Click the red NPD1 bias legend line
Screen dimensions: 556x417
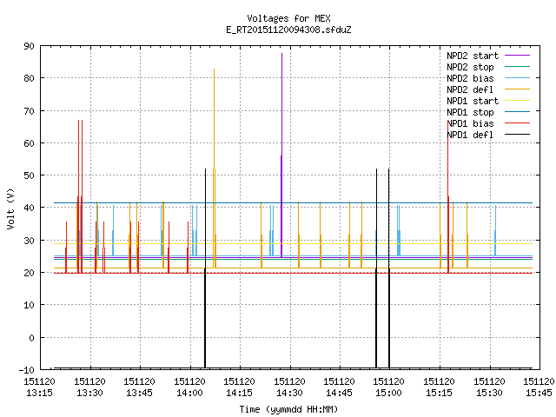pyautogui.click(x=517, y=123)
